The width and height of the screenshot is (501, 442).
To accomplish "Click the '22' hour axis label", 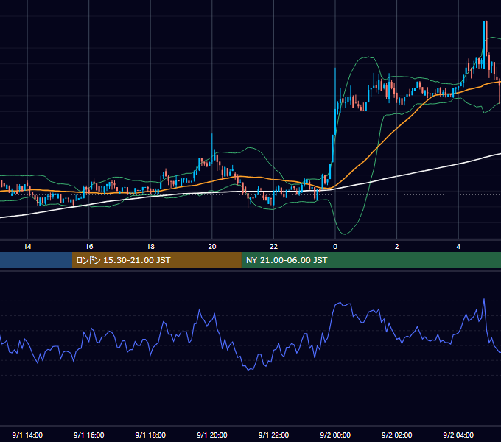I will [x=273, y=247].
